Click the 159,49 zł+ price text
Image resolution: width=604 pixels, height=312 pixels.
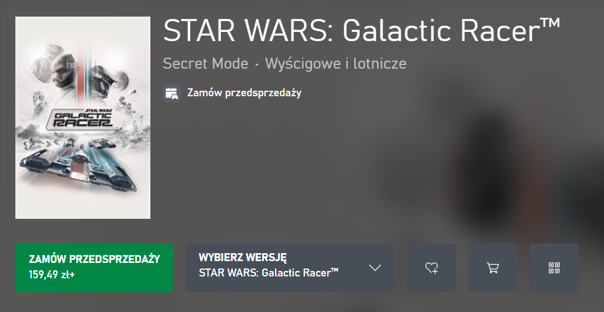[52, 275]
